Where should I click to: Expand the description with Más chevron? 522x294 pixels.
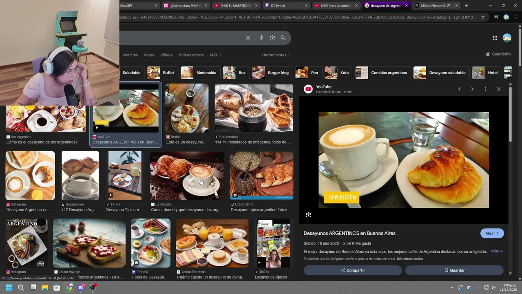point(497,251)
